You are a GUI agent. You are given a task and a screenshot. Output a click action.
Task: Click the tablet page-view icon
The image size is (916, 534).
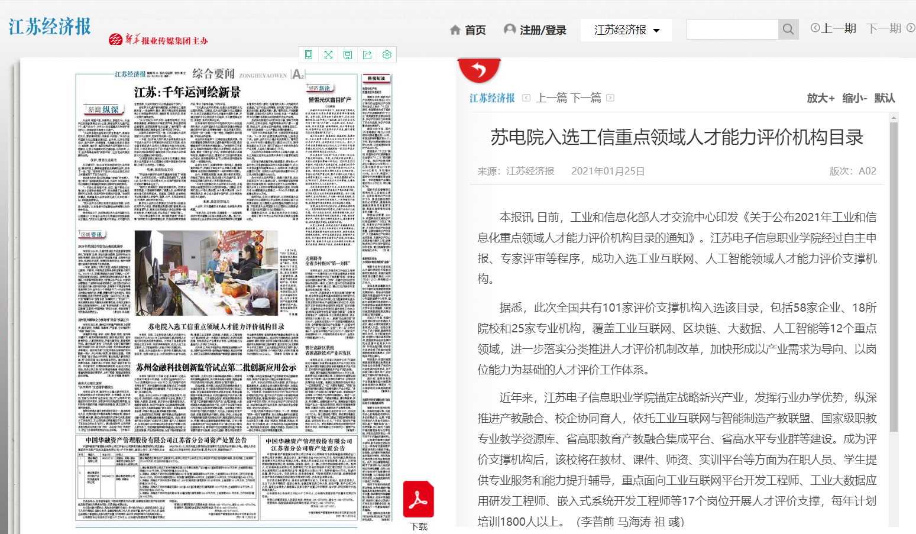tap(309, 54)
